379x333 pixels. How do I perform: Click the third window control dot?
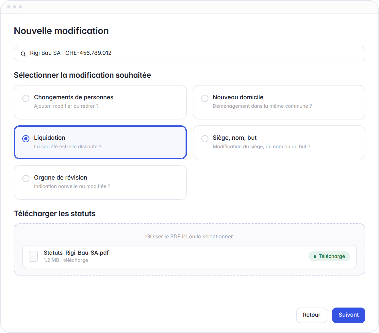(x=21, y=7)
